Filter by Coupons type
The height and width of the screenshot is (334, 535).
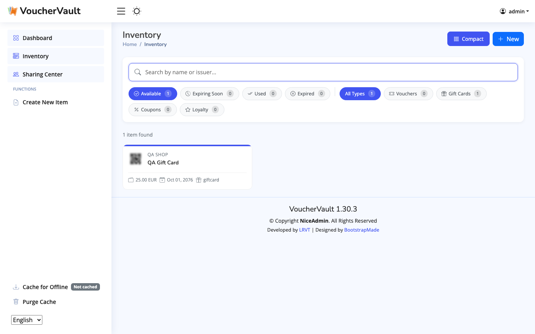click(153, 110)
